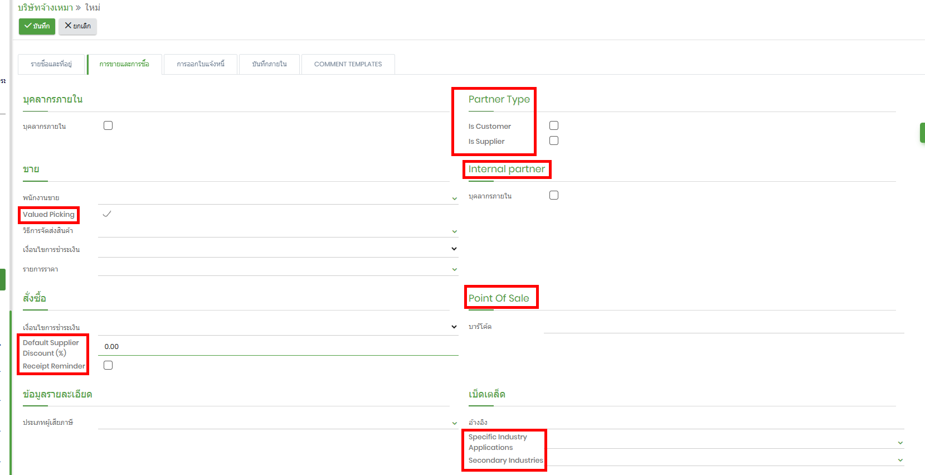Image resolution: width=925 pixels, height=475 pixels.
Task: Switch to the first names and addresses tab
Action: pyautogui.click(x=51, y=64)
